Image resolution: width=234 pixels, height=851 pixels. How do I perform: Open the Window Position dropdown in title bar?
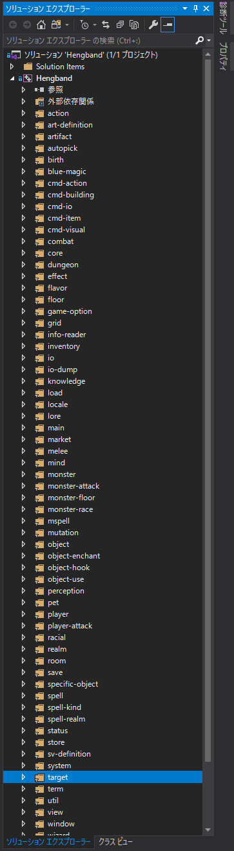(x=185, y=8)
